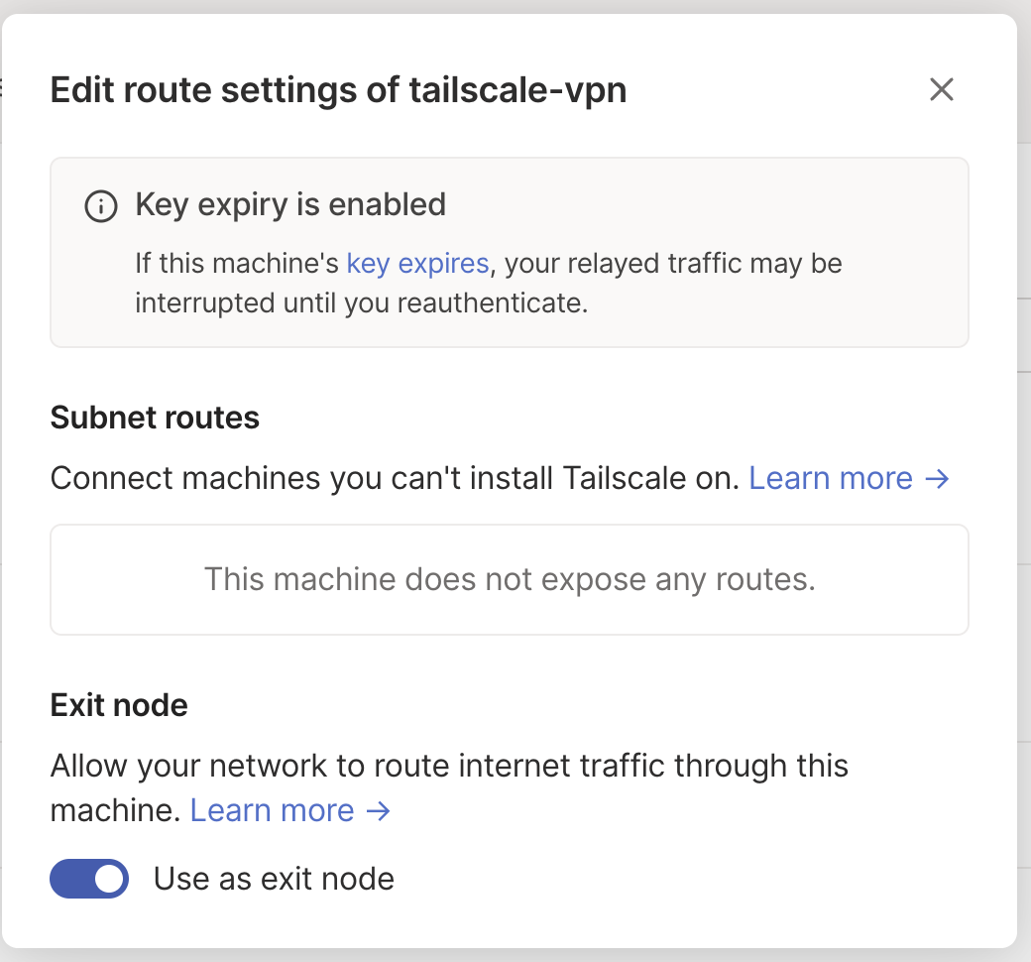Click the white knob of the exit node toggle
Viewport: 1031px width, 962px height.
coord(109,879)
